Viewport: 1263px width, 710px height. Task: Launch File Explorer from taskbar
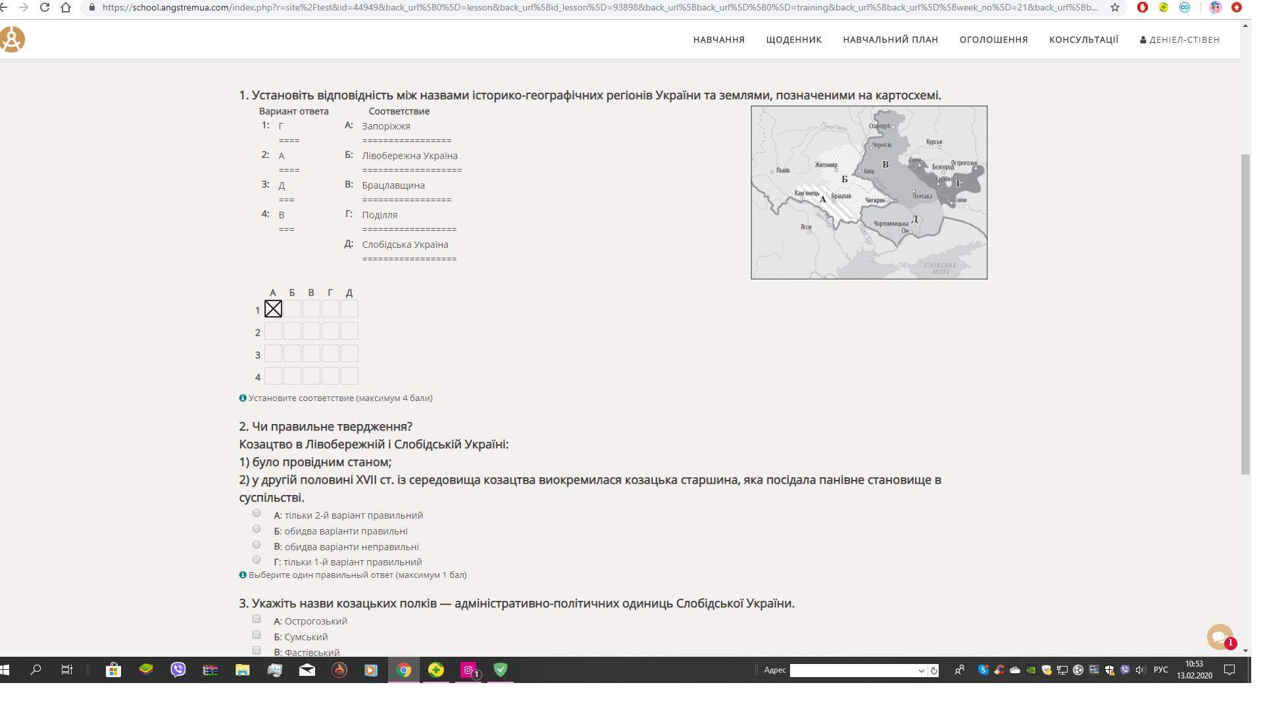point(243,670)
